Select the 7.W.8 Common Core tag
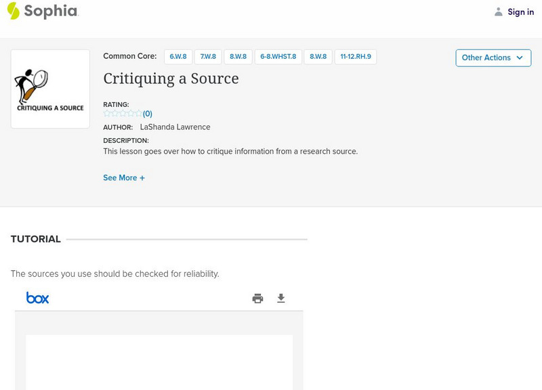The image size is (542, 390). pyautogui.click(x=208, y=57)
